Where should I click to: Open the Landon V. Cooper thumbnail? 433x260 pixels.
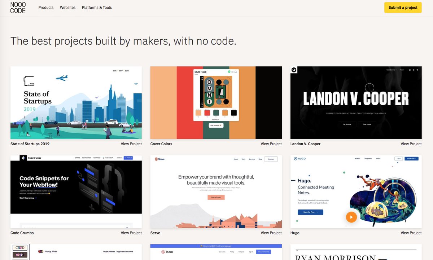click(356, 102)
